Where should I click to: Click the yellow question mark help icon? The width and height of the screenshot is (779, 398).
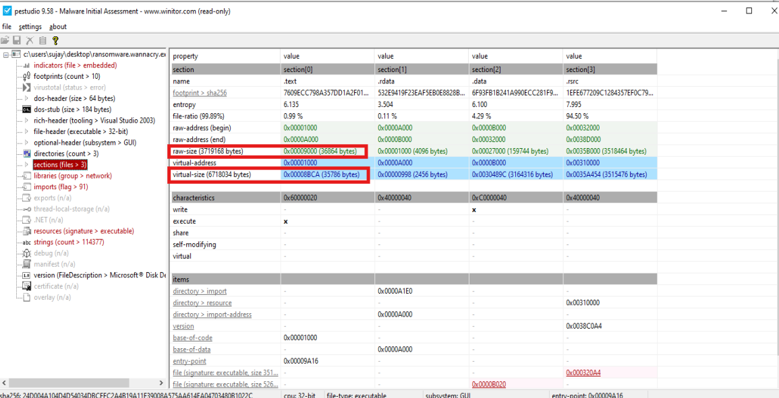tap(55, 40)
